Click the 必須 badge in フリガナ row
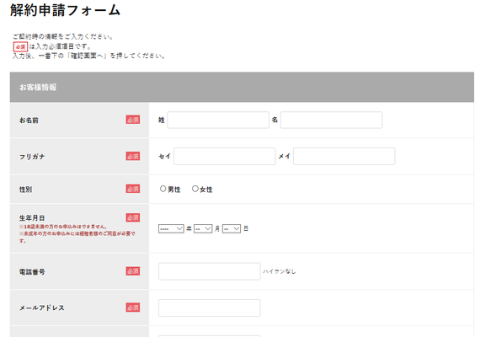This screenshot has height=337, width=491. 133,156
